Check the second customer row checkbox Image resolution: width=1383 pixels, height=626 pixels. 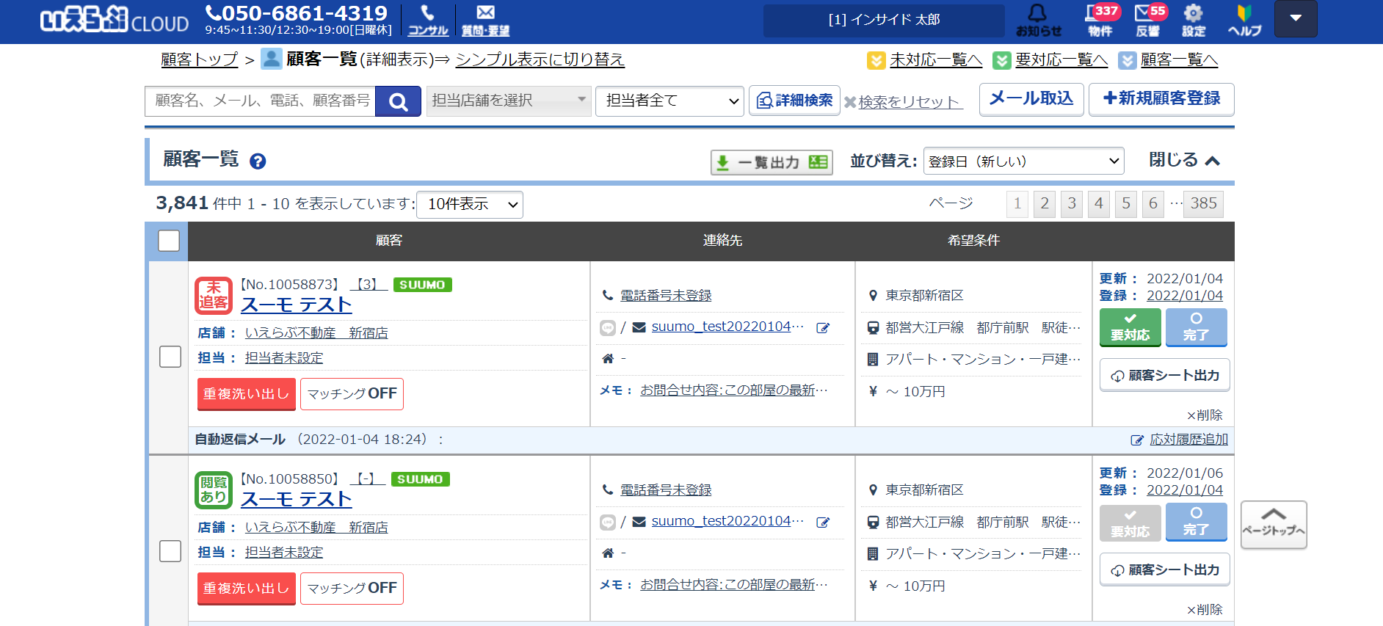[170, 551]
